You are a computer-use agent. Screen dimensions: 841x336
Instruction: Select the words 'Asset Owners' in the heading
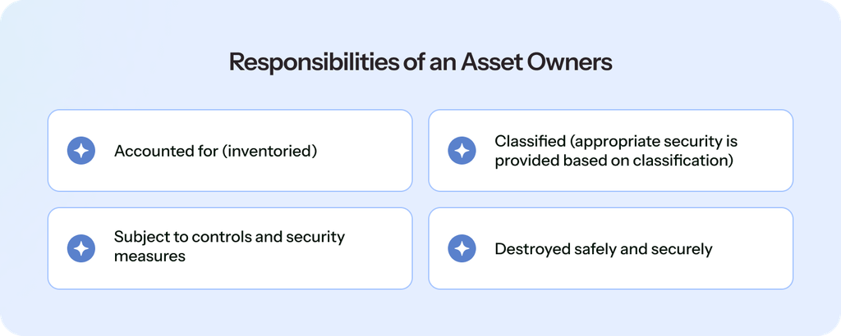537,62
